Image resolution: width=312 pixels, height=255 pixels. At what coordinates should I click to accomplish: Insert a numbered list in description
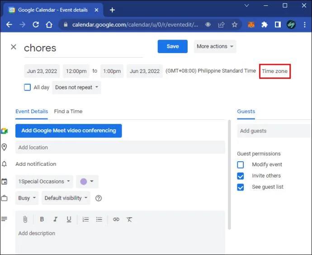(85, 219)
